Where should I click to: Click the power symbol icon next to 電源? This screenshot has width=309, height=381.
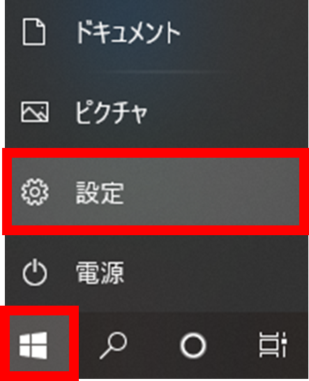click(35, 272)
